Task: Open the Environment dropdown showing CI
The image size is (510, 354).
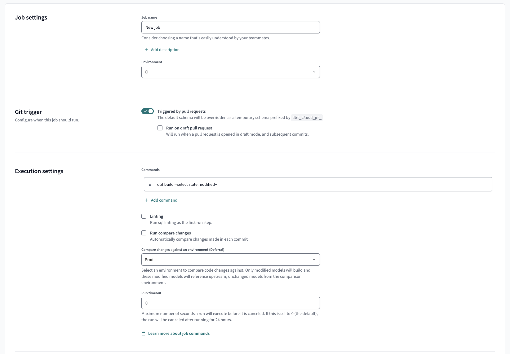Action: click(230, 72)
